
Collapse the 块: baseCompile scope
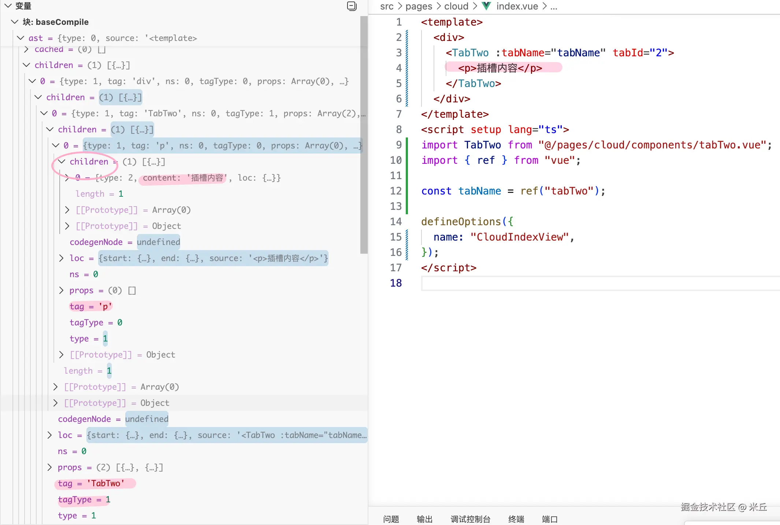[x=15, y=22]
